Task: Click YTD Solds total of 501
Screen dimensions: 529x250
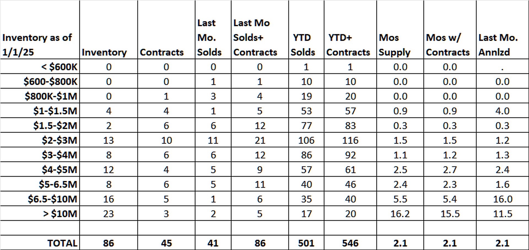Action: 306,243
